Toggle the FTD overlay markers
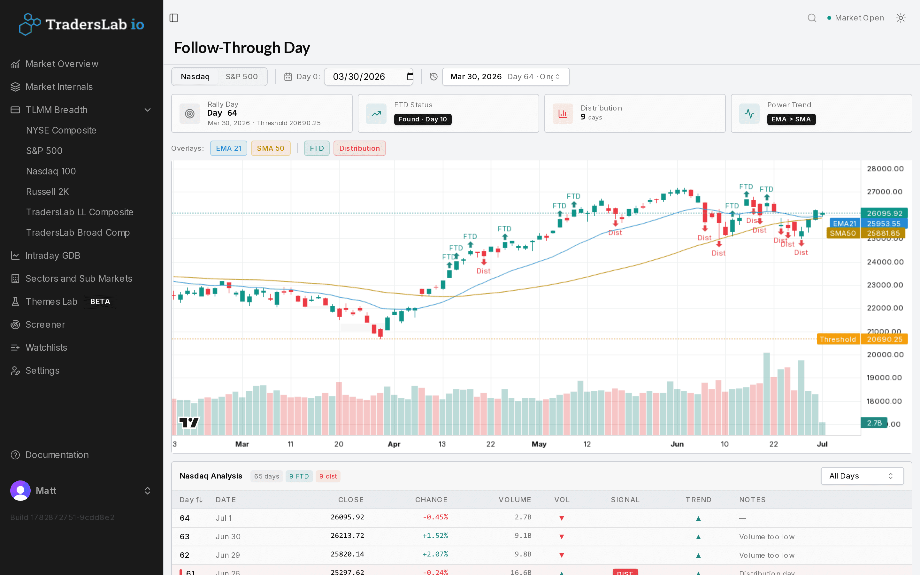The image size is (920, 575). point(317,148)
